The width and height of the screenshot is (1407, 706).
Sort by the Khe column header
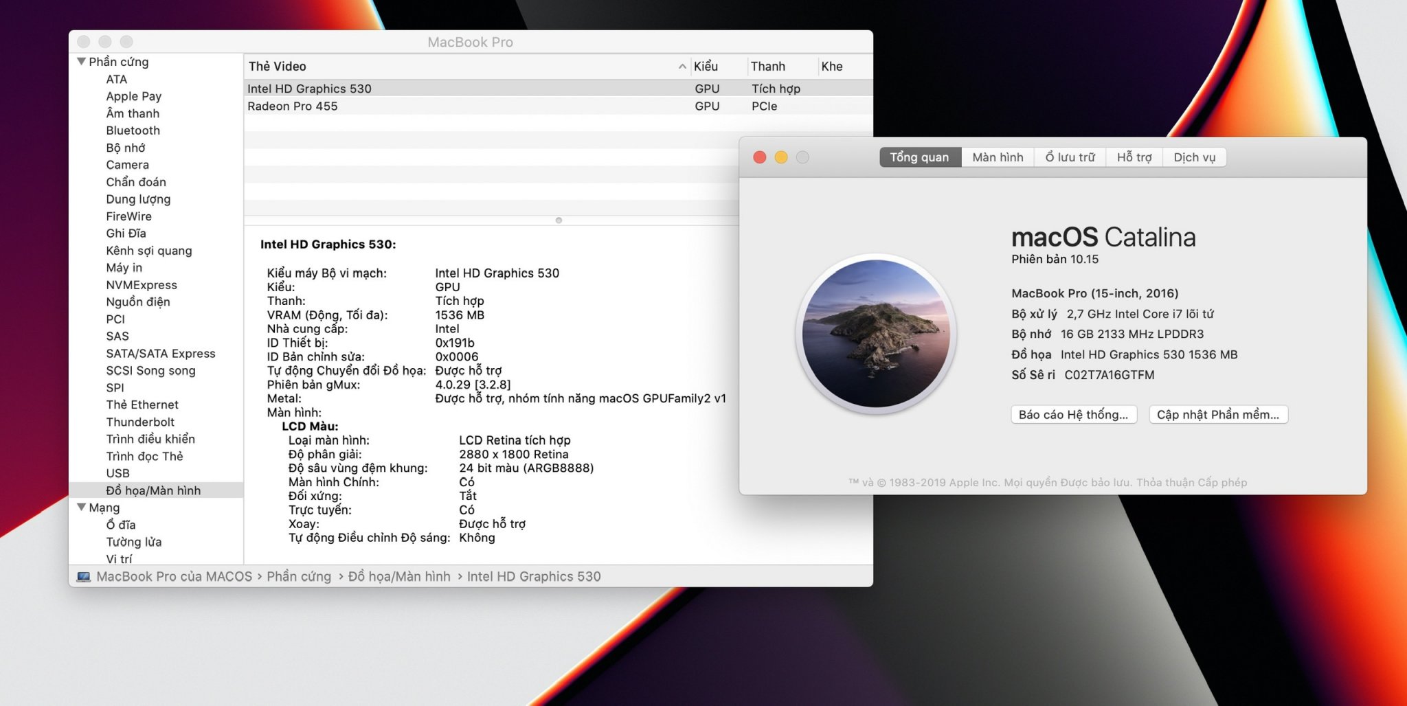(845, 66)
